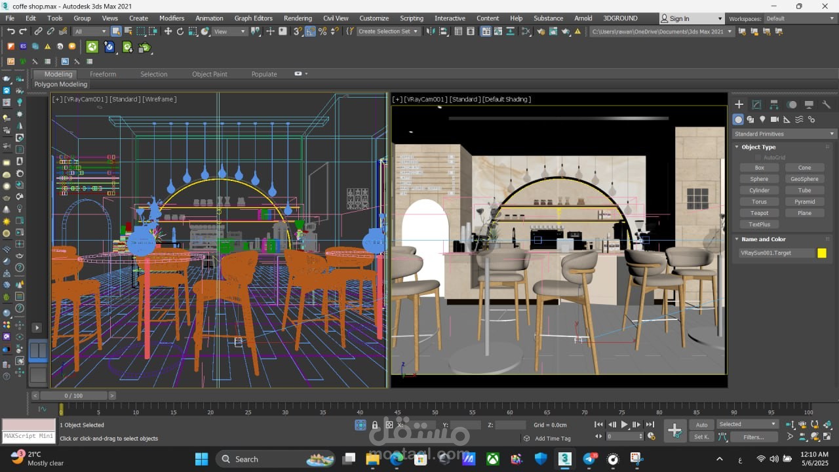The height and width of the screenshot is (472, 839).
Task: Open the Utilities wrench panel
Action: [x=826, y=104]
